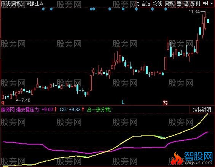
Task: Click the red q marker icon
Action: point(3,102)
